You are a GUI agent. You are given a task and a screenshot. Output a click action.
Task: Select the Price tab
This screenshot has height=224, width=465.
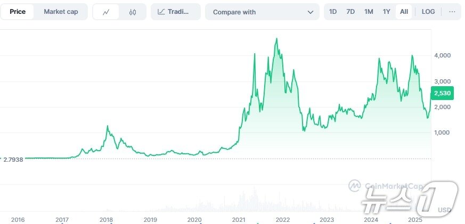tap(18, 12)
